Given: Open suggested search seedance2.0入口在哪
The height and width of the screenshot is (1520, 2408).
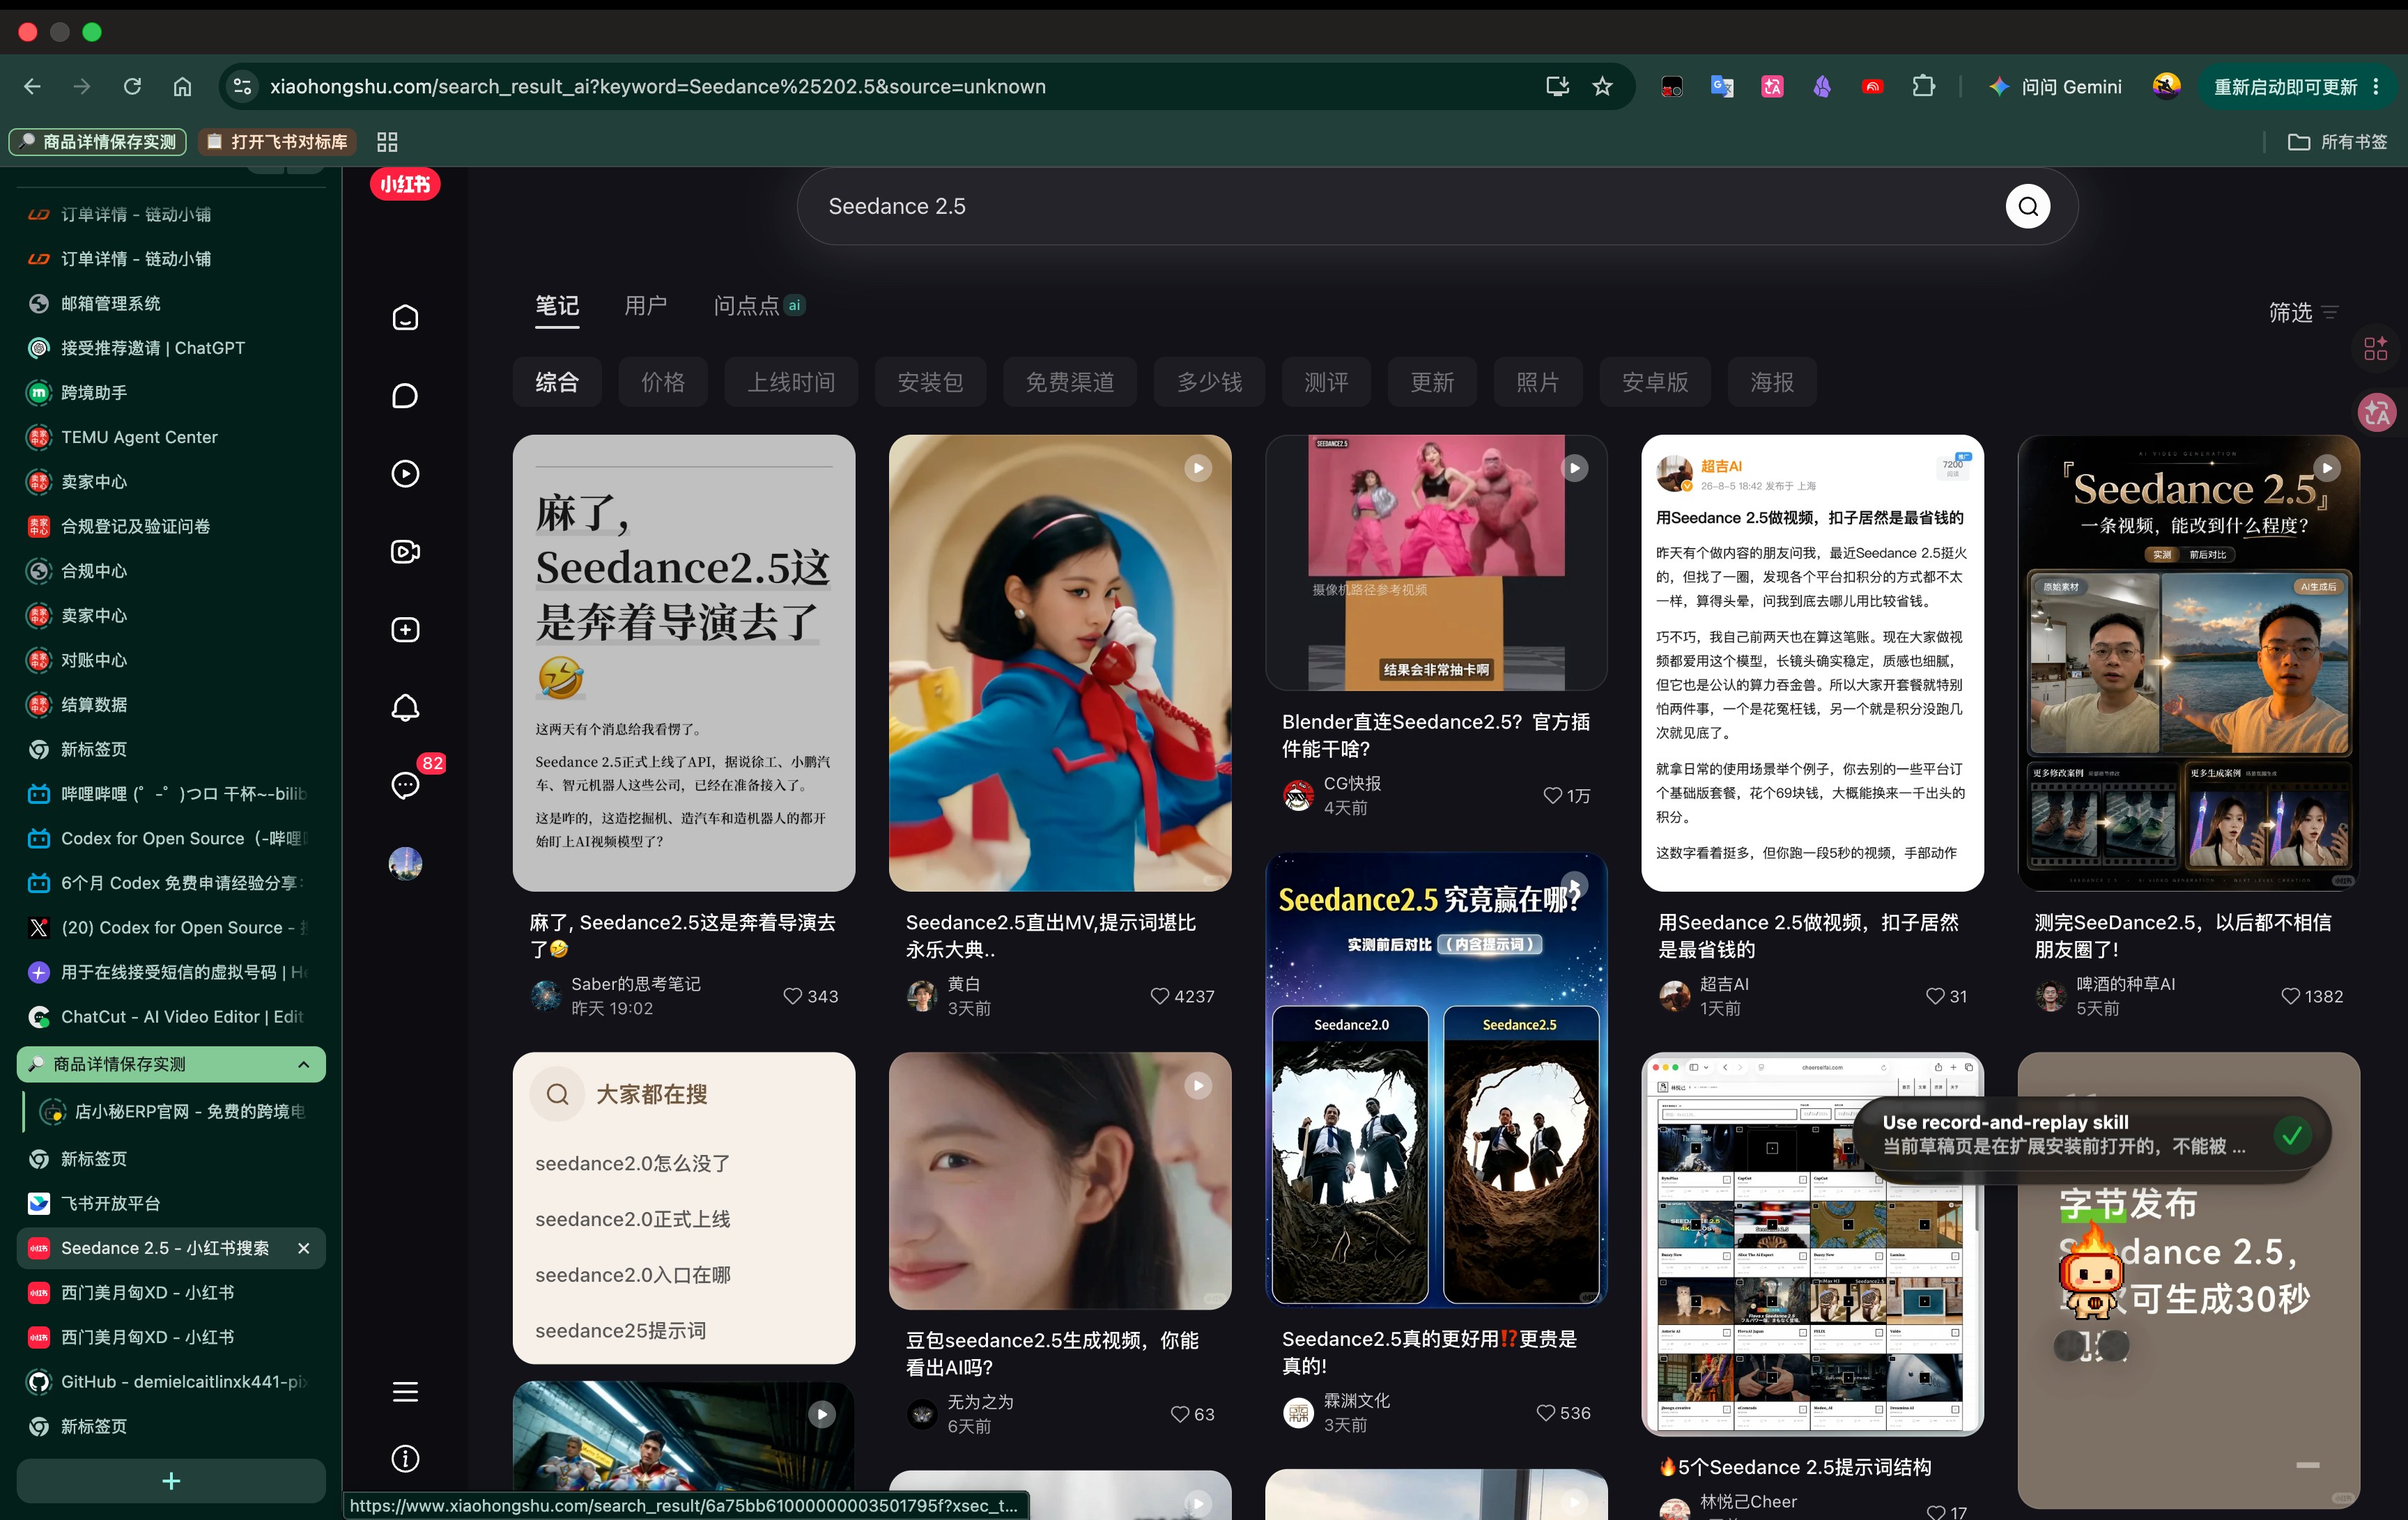Looking at the screenshot, I should [x=632, y=1276].
